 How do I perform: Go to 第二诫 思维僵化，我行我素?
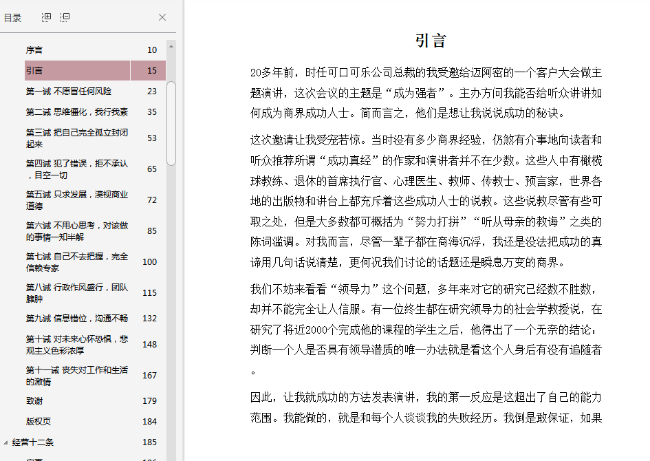pyautogui.click(x=76, y=112)
